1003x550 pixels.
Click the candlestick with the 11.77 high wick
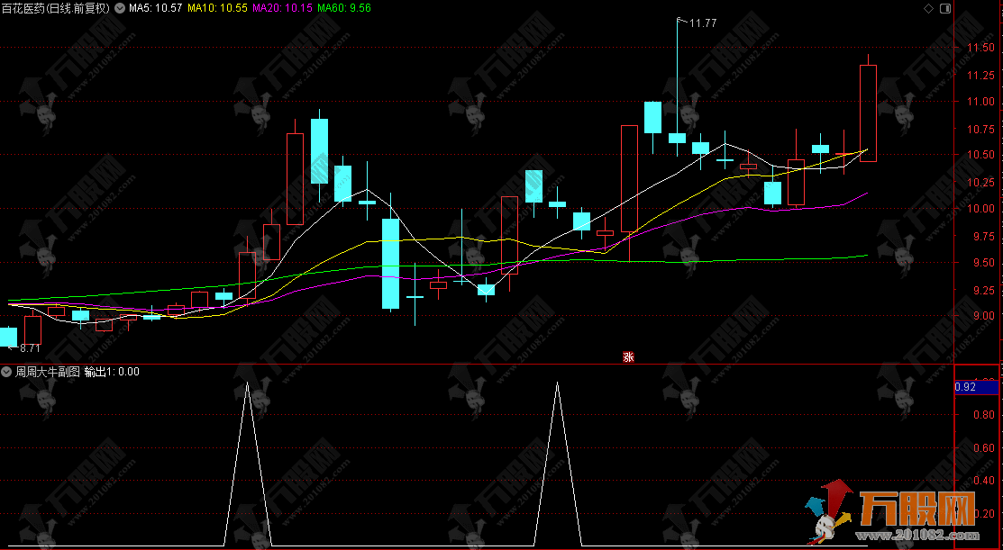pyautogui.click(x=677, y=137)
